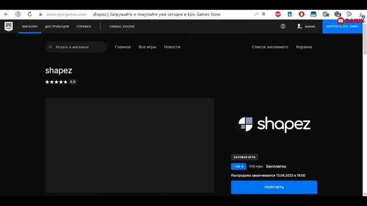Click the store.epicgames.com address bar
The height and width of the screenshot is (206, 367).
[x=67, y=14]
